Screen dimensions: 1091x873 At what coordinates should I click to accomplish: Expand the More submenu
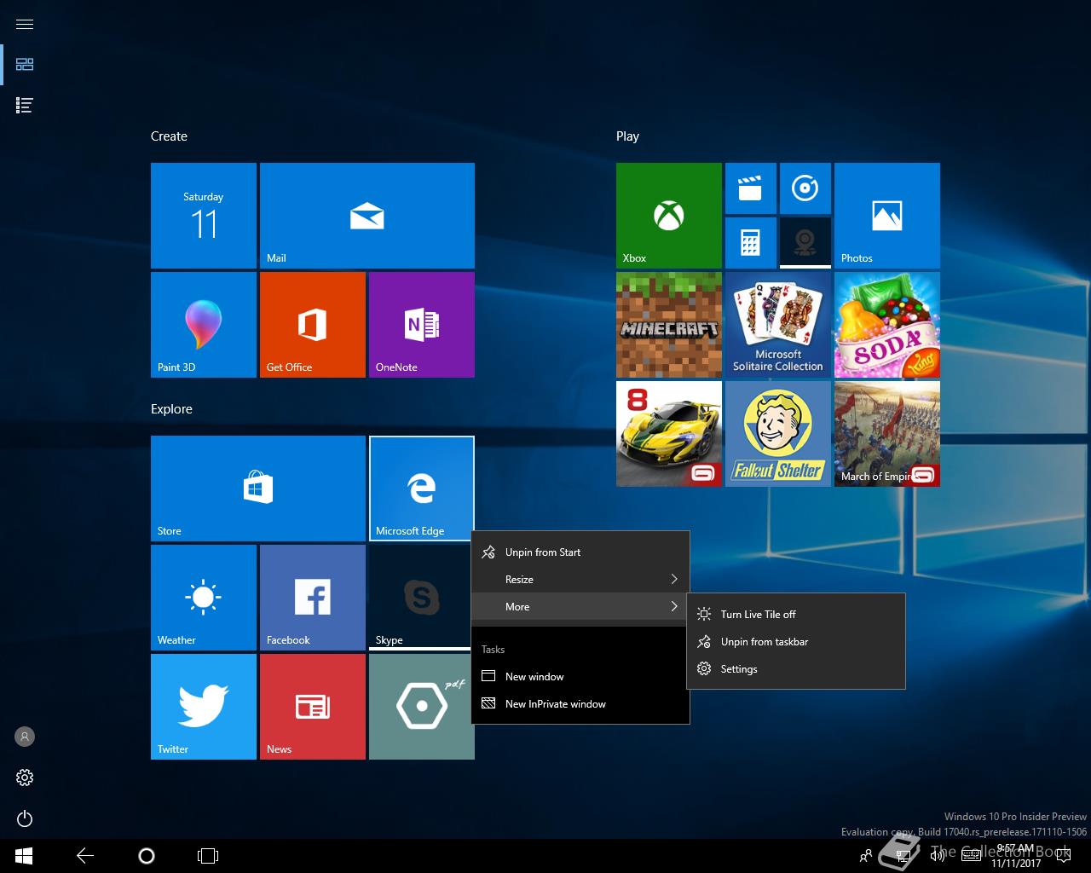[x=580, y=607]
